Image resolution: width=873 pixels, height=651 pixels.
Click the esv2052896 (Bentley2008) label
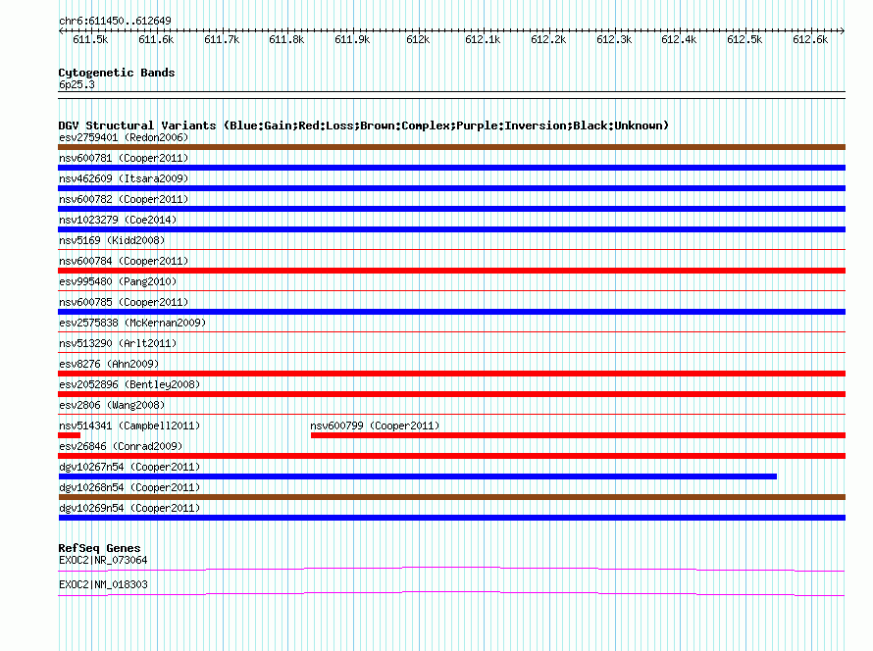(129, 384)
